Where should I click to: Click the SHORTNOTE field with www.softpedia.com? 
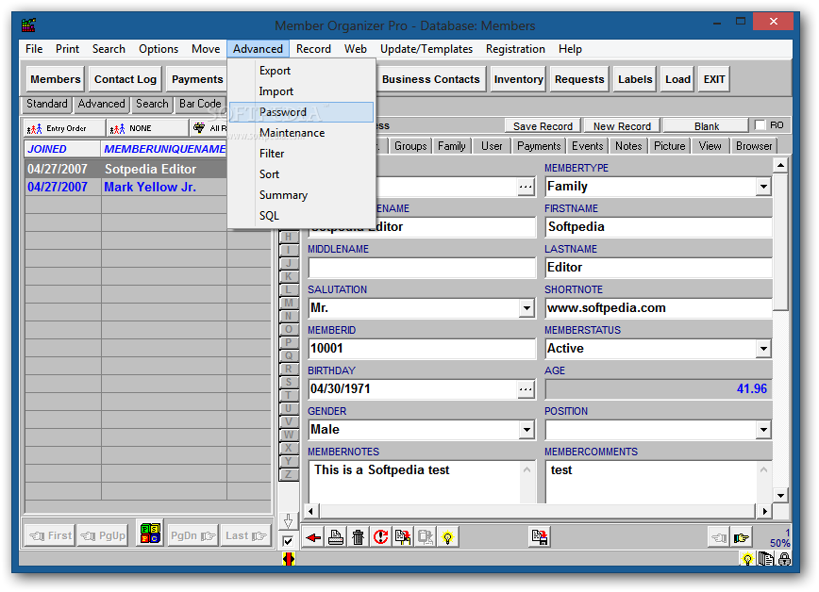click(659, 308)
